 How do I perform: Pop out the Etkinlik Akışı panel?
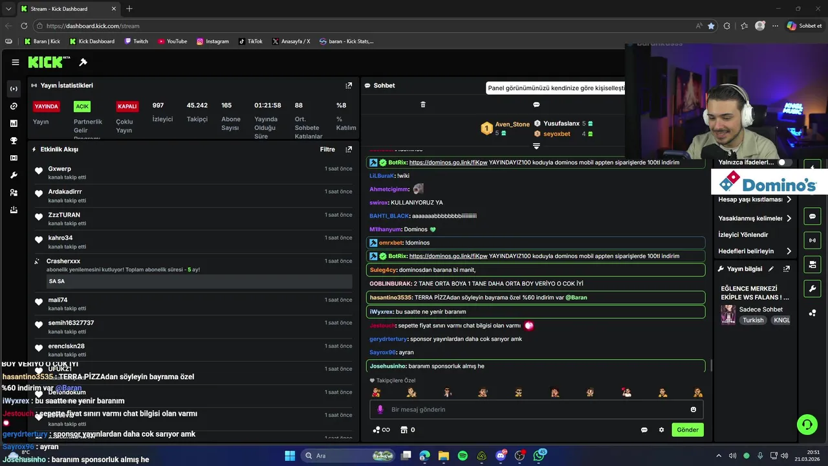tap(349, 150)
